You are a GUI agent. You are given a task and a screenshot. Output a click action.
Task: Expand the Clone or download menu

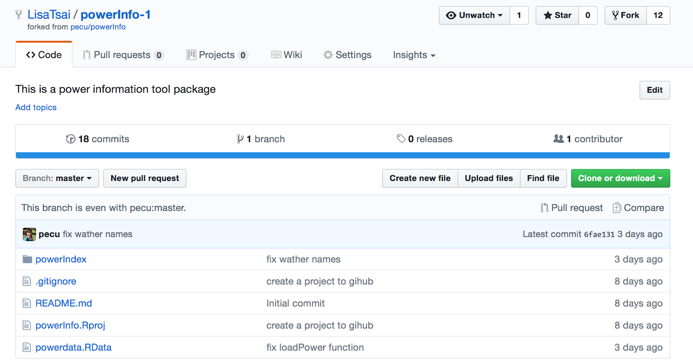[x=620, y=178]
